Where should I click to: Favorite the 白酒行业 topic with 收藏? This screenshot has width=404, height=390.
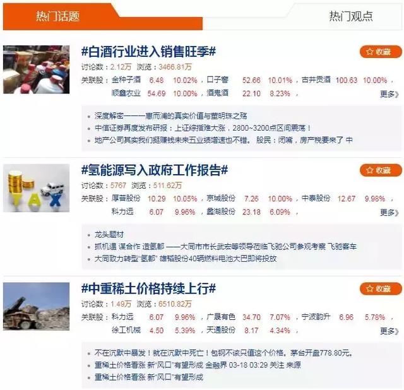pyautogui.click(x=381, y=52)
